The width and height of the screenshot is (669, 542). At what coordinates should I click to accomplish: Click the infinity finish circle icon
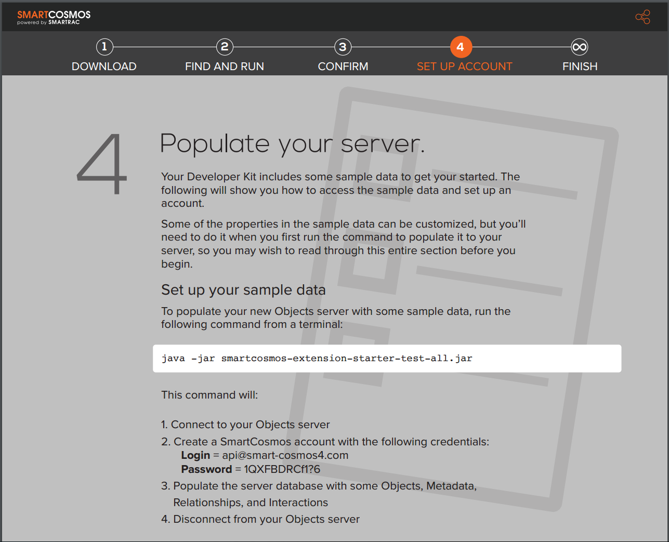click(x=580, y=47)
